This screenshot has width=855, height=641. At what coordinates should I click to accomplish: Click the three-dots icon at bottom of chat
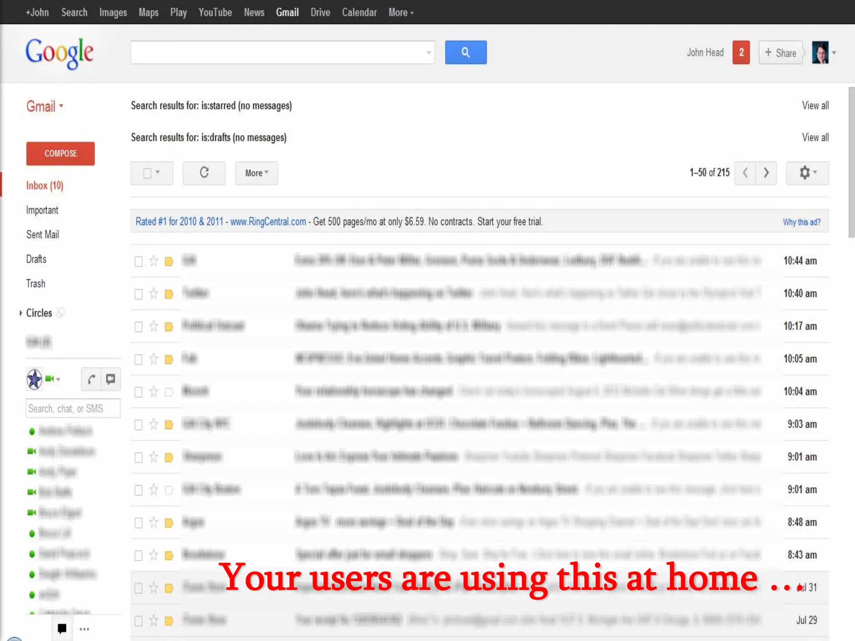(84, 629)
